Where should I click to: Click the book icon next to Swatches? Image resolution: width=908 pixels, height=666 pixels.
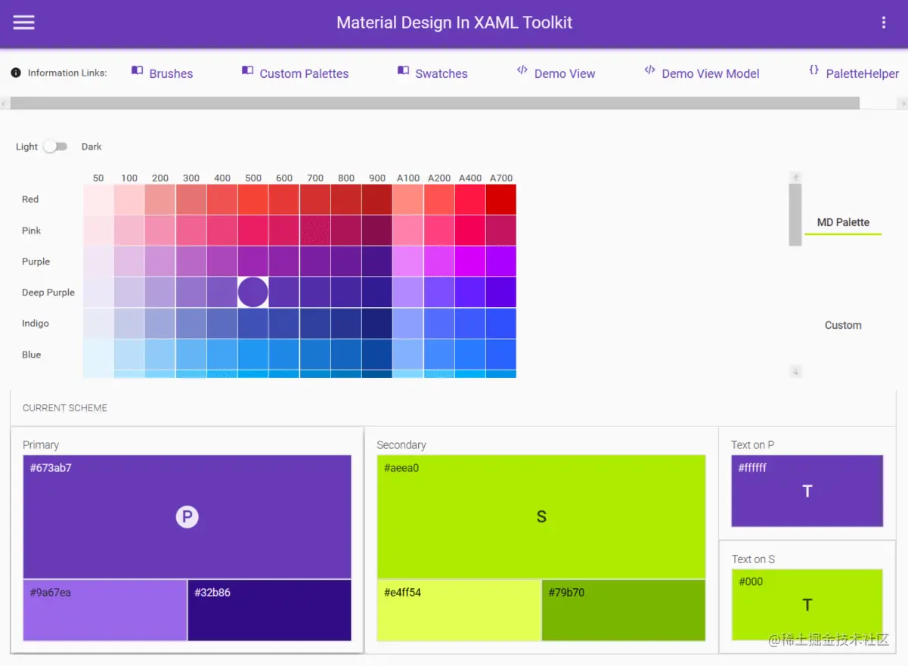(403, 70)
